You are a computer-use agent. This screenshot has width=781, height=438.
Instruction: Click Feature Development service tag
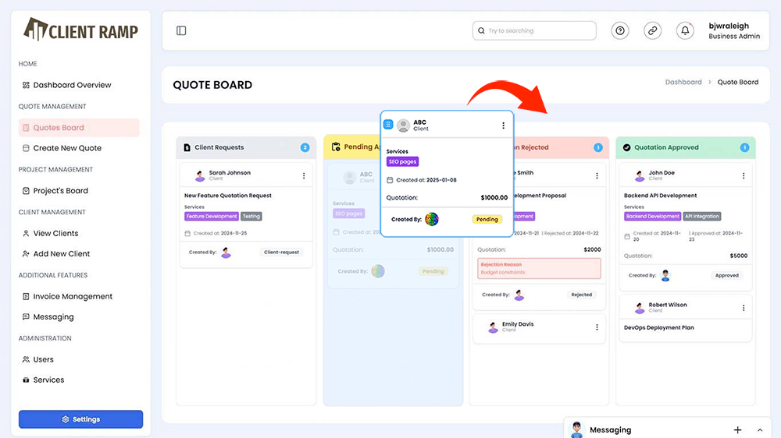tap(211, 216)
